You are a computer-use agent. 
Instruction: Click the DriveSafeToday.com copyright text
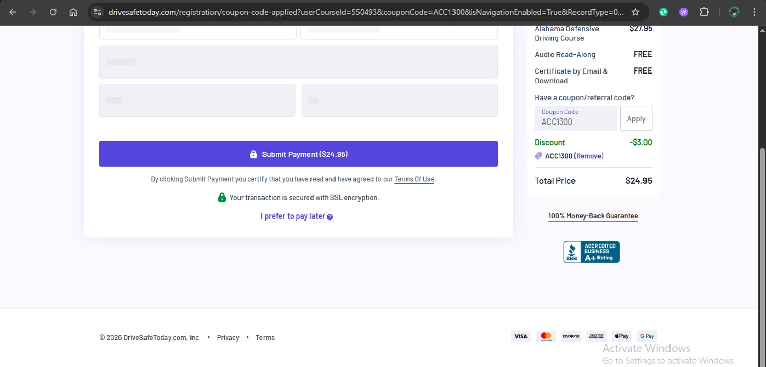pos(150,338)
